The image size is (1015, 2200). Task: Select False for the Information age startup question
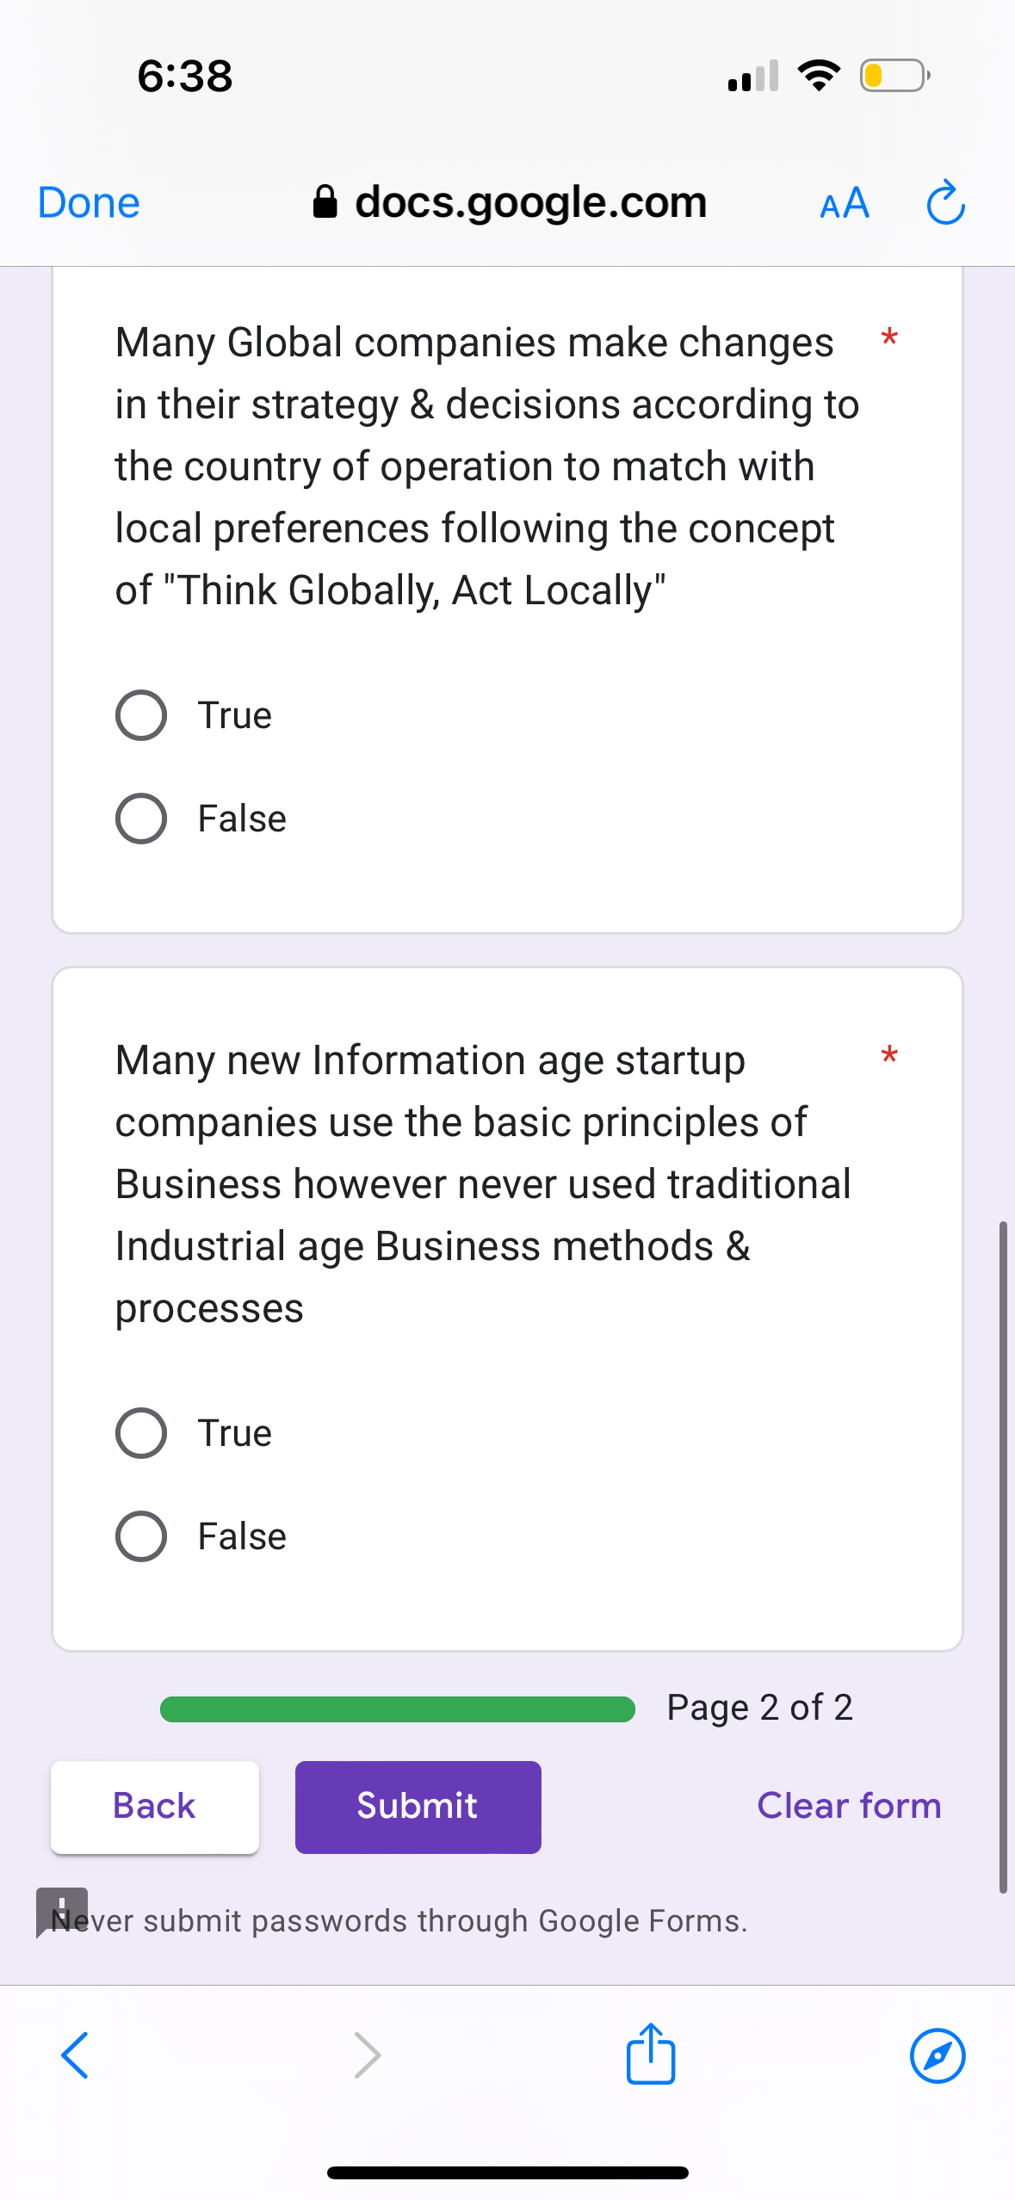click(x=140, y=1536)
